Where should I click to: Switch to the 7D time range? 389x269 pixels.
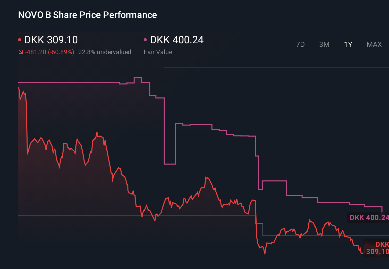click(300, 44)
